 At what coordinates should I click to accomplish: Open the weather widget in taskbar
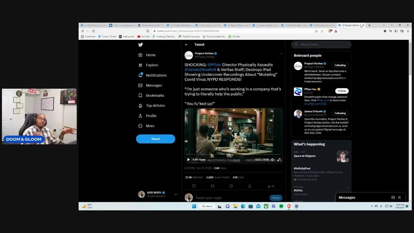(x=87, y=206)
